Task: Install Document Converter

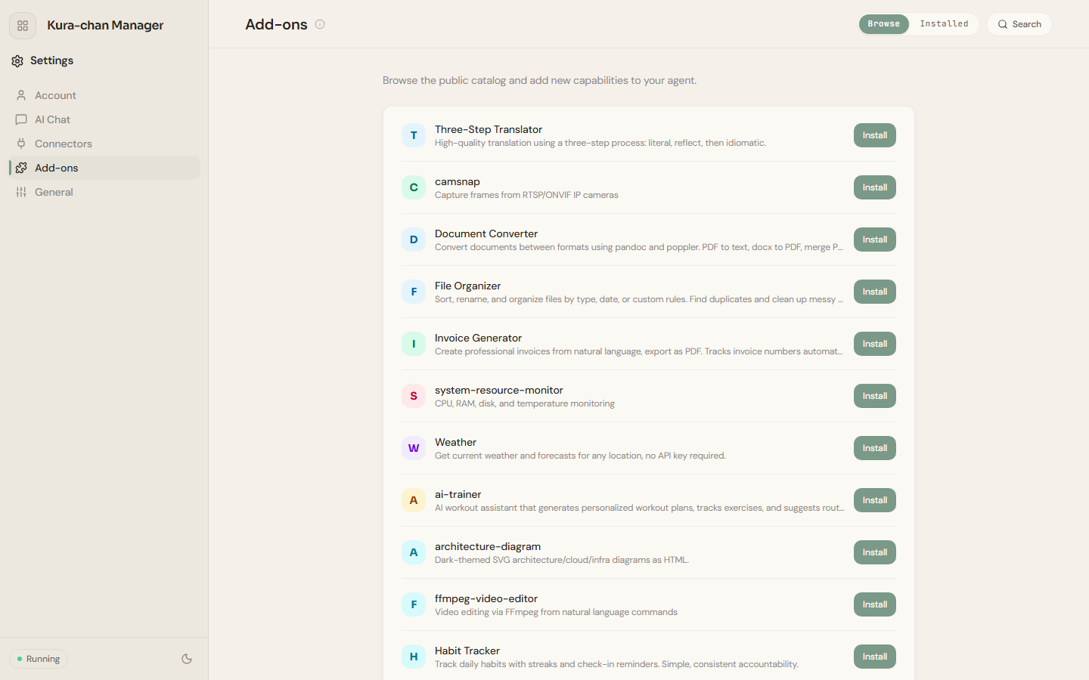Action: (874, 240)
